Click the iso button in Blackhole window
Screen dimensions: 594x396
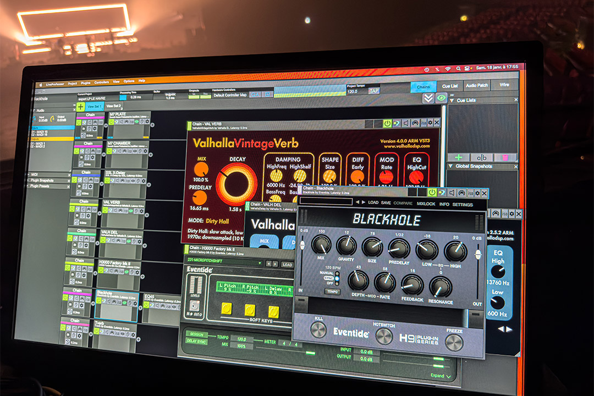470,193
